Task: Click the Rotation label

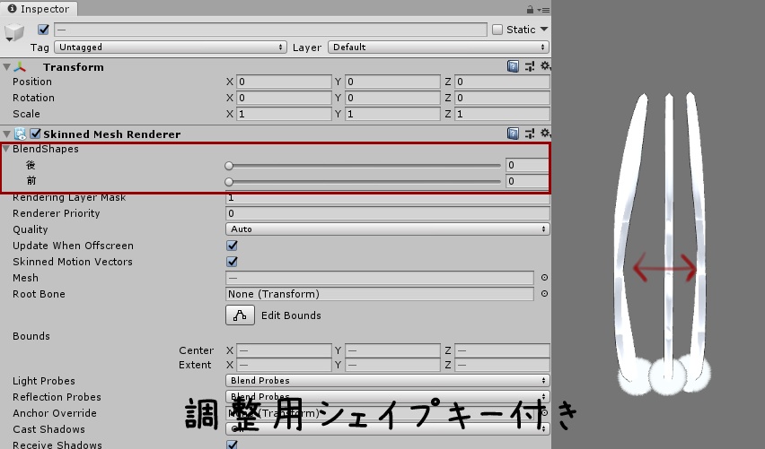Action: [33, 98]
